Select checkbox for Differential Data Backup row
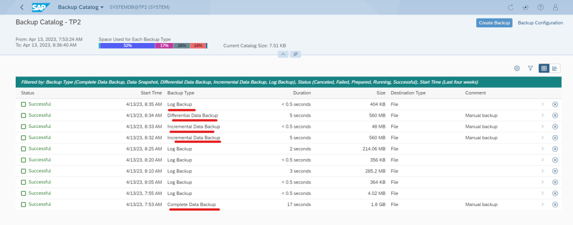573x225 pixels. click(24, 116)
